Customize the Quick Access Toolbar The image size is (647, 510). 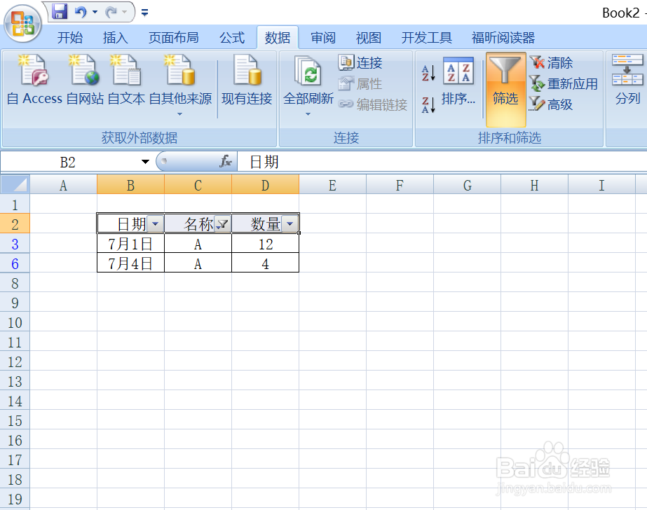145,13
